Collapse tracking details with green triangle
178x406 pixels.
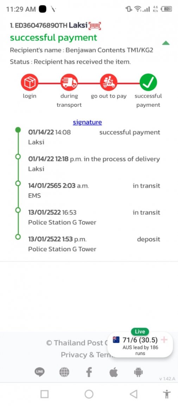coord(166,43)
